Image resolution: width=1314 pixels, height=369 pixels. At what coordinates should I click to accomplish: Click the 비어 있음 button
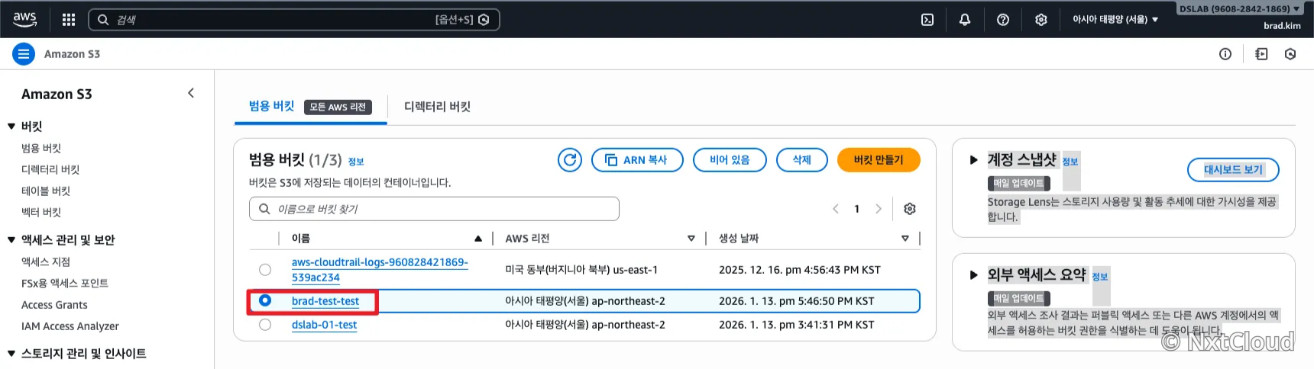(x=730, y=160)
